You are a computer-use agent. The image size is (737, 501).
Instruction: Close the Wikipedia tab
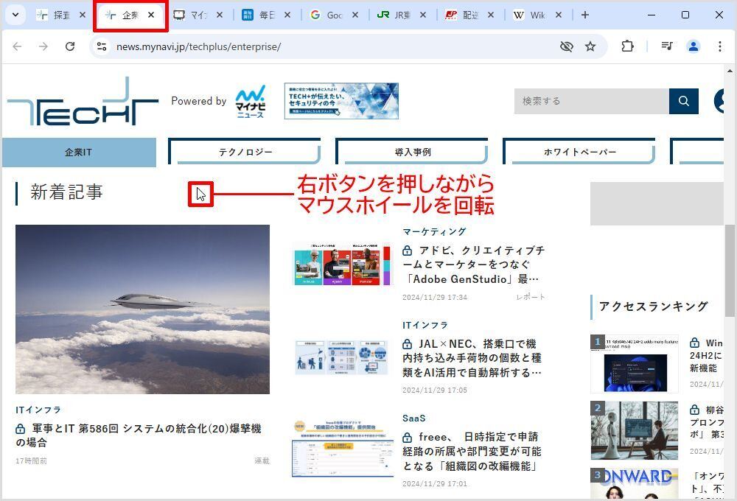point(559,15)
